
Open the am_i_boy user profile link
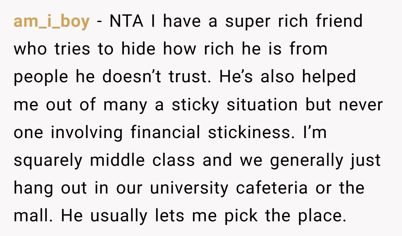tap(52, 22)
